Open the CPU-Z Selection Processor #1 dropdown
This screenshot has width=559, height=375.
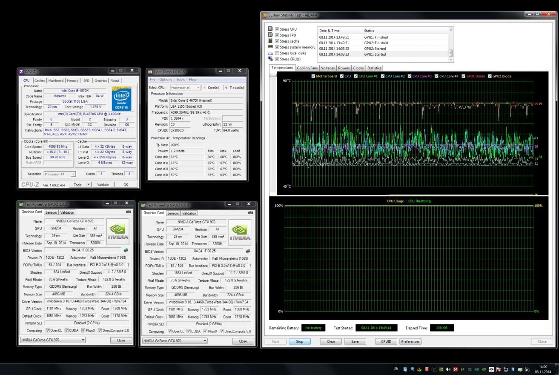tap(60, 174)
